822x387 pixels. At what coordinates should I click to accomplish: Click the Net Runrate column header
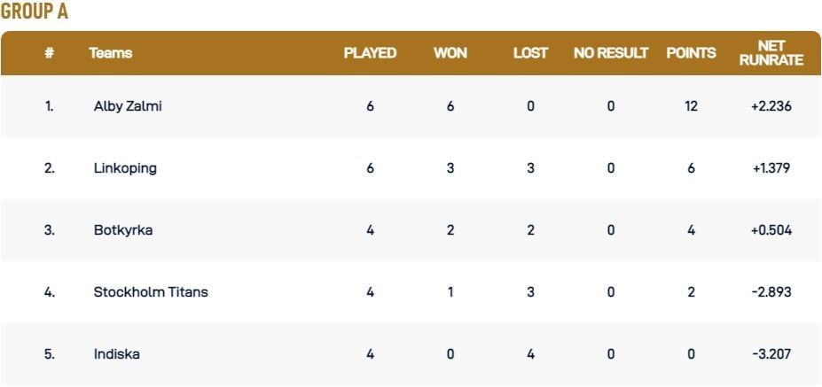[x=771, y=53]
